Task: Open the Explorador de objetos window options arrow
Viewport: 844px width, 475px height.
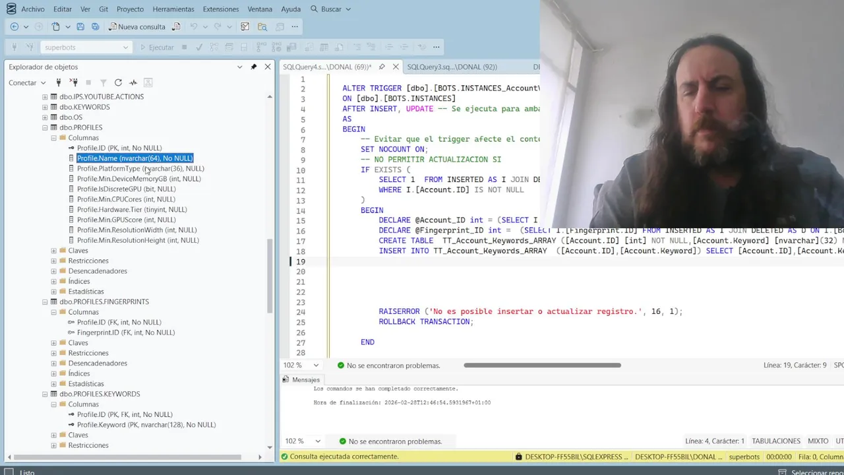Action: pyautogui.click(x=239, y=67)
